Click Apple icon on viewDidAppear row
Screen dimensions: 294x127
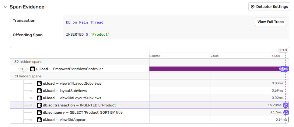pyautogui.click(x=39, y=120)
